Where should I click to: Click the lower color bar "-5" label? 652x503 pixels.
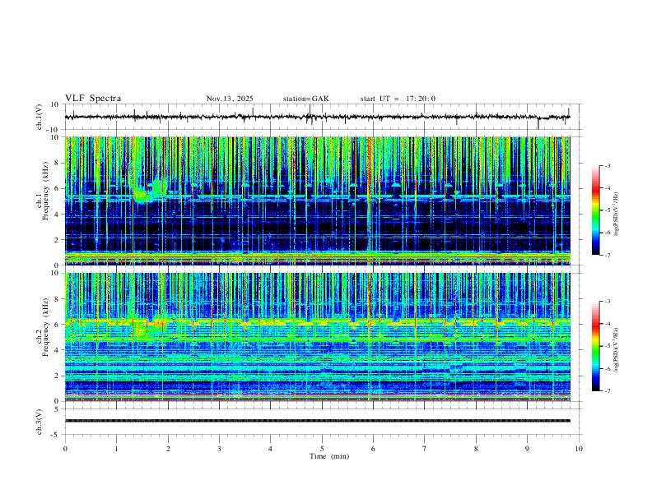607,346
